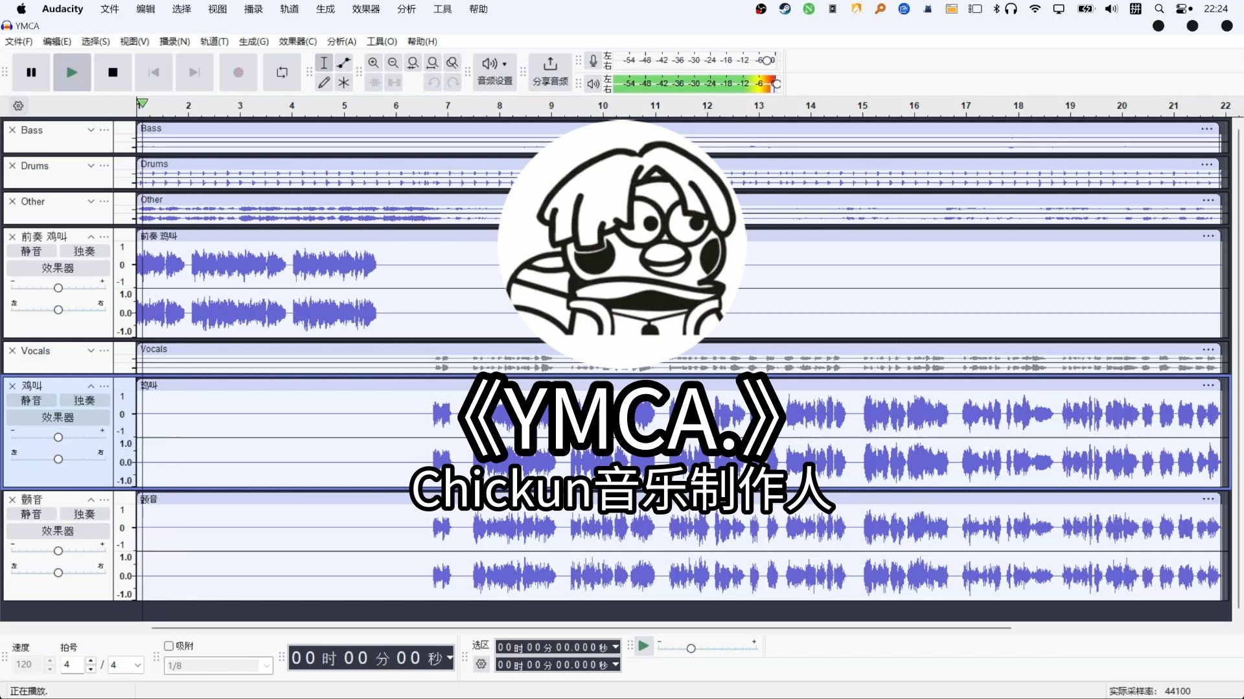Click the play button to start playback
The image size is (1244, 699).
coord(72,72)
